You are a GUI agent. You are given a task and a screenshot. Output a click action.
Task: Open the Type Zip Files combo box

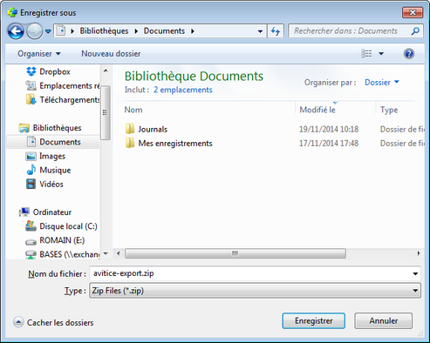click(x=255, y=291)
